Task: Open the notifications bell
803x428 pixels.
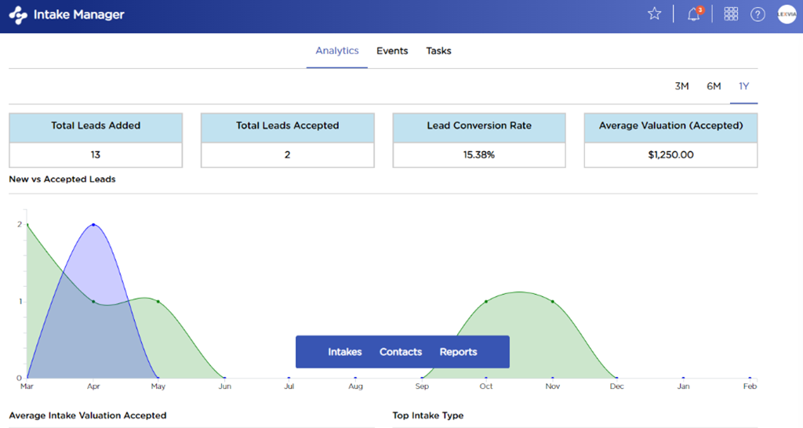Action: [x=693, y=14]
